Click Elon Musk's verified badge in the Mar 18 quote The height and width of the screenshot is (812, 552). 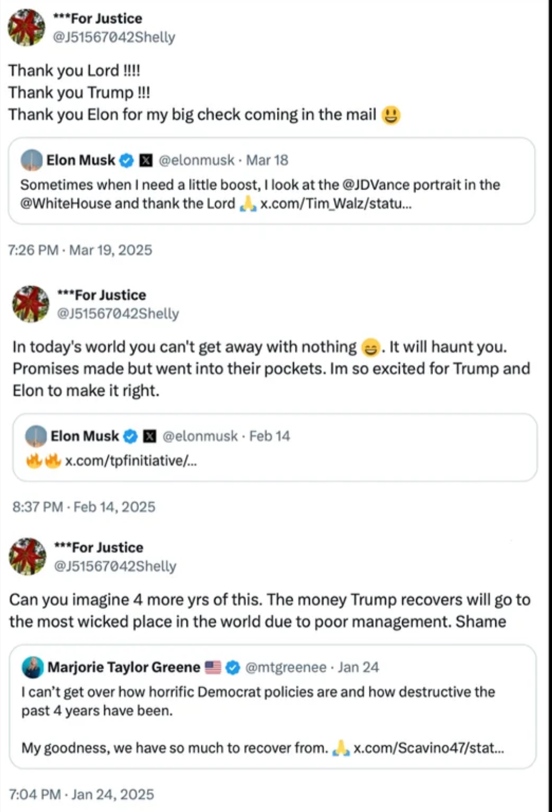127,161
